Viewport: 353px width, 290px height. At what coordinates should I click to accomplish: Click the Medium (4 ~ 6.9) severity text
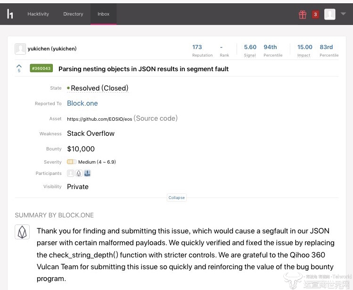97,162
